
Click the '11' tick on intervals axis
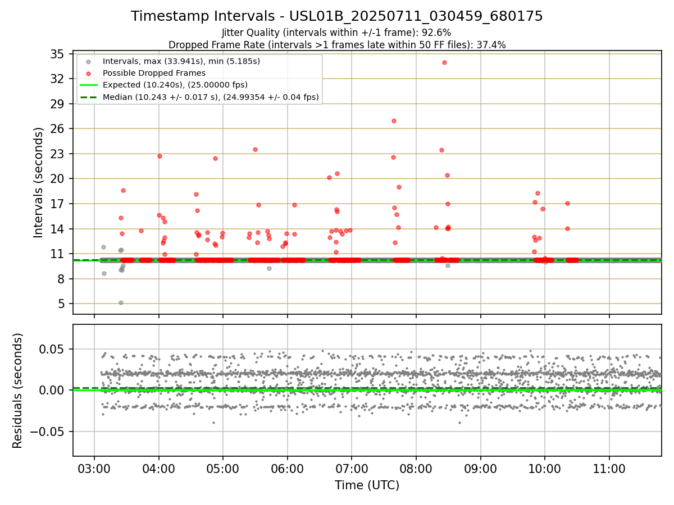[57, 254]
